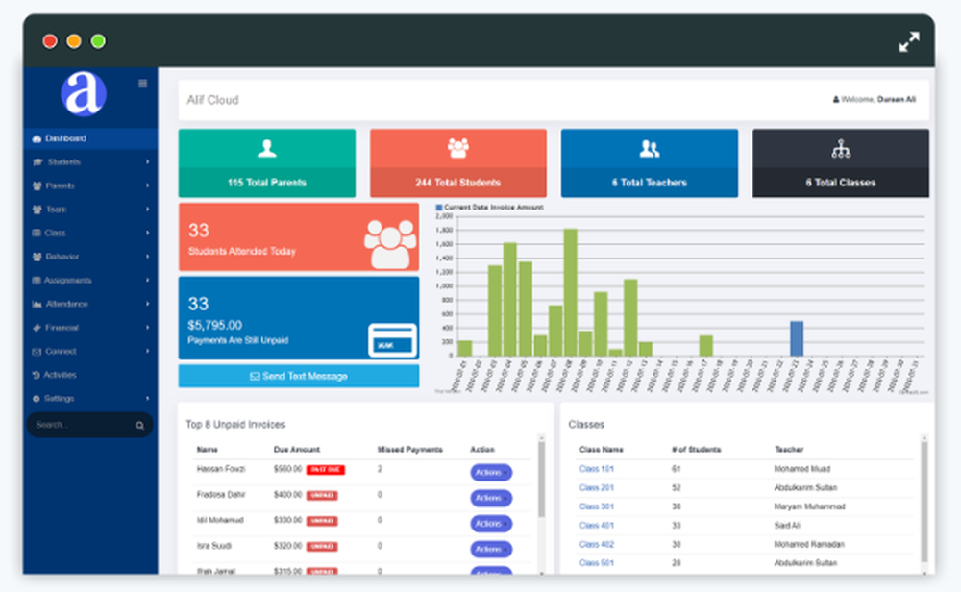Click the Alif 'a' logo
Screen dimensions: 961x592
[84, 94]
